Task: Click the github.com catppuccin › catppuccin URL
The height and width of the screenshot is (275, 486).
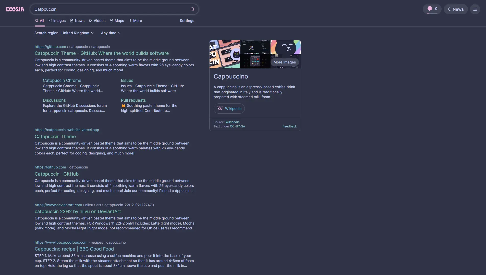Action: (x=72, y=47)
